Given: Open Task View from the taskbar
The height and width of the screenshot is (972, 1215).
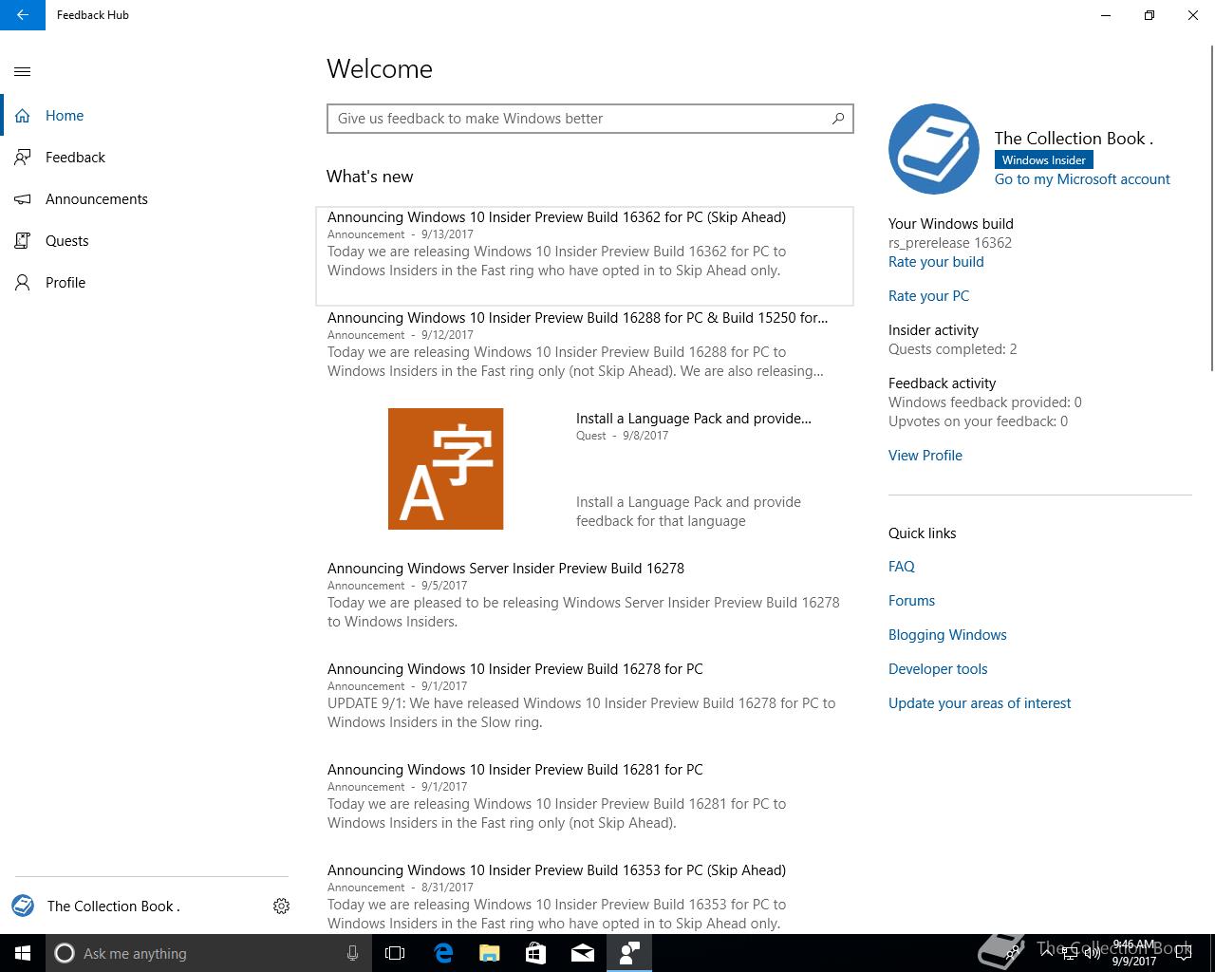Looking at the screenshot, I should tap(395, 953).
